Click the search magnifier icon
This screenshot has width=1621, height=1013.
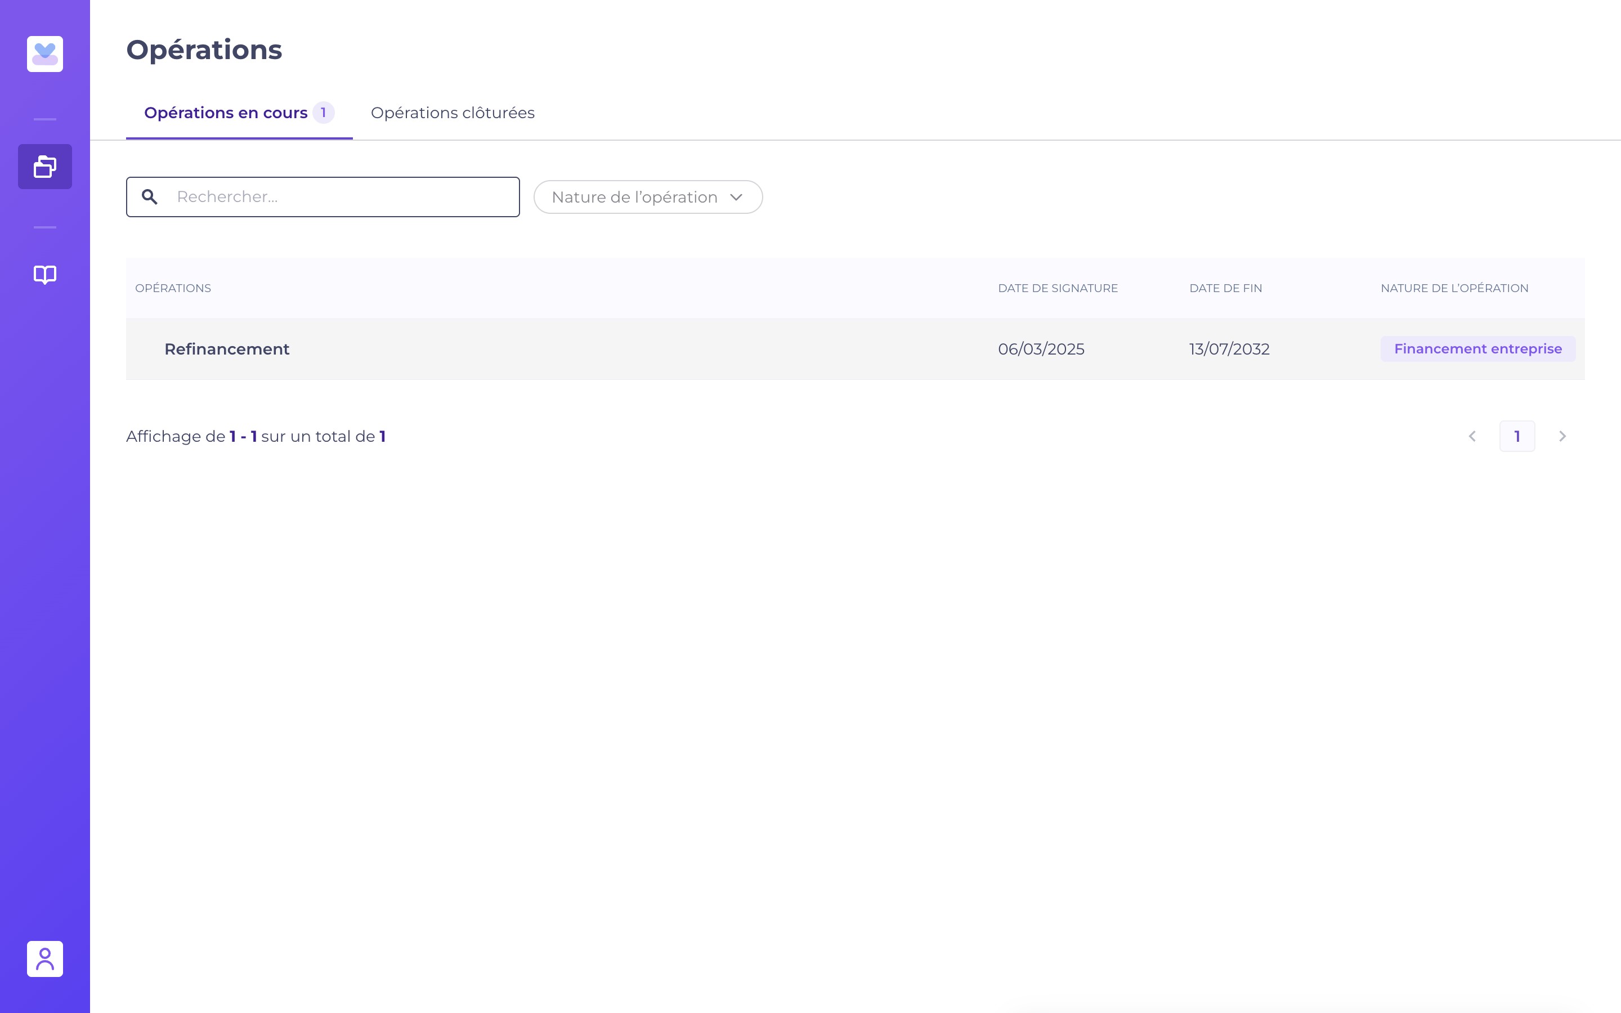149,197
